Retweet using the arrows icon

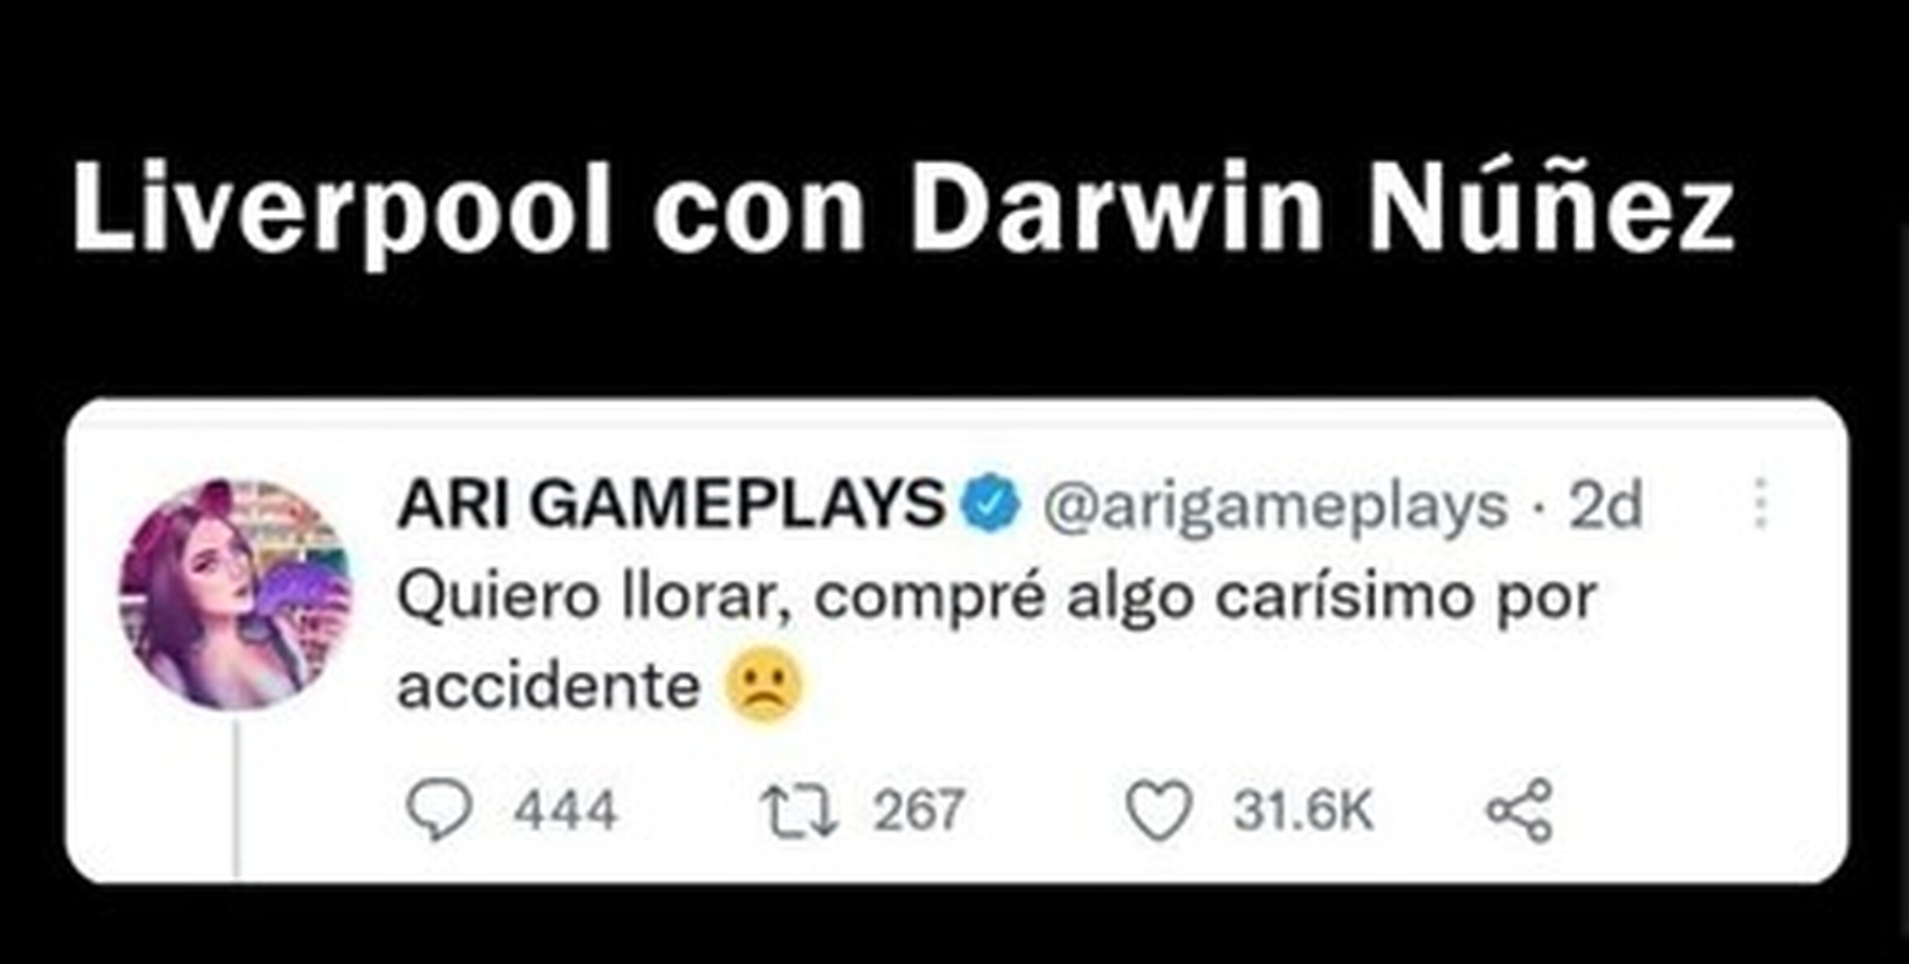798,809
